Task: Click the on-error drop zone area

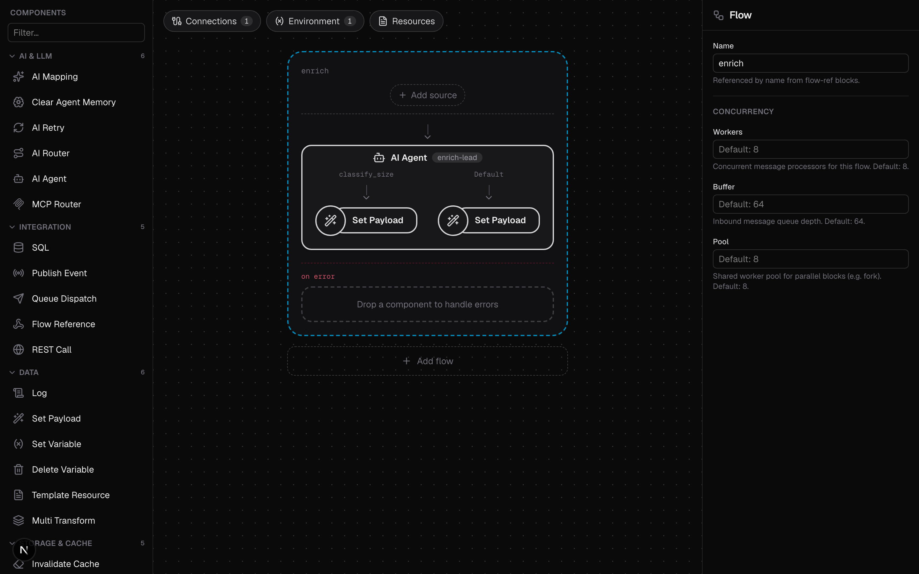Action: coord(427,305)
